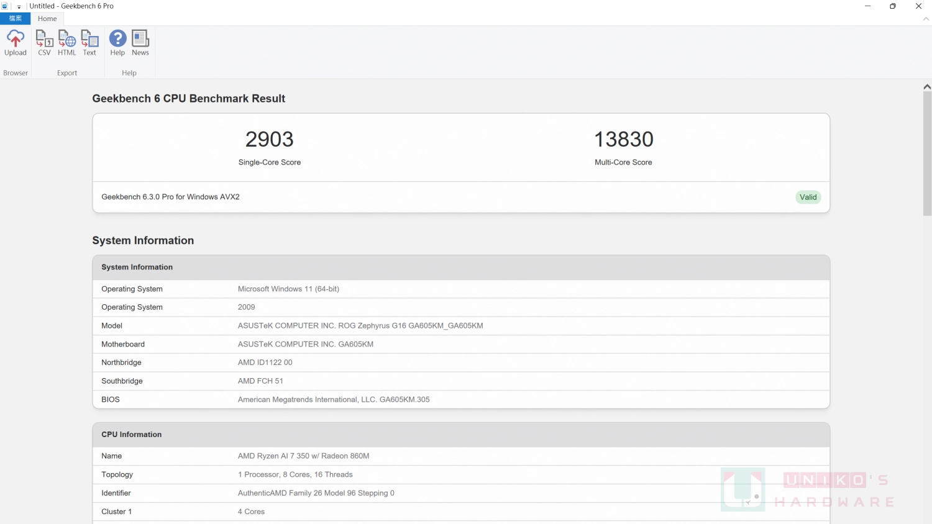Click the Cluster 1 row label

click(117, 512)
